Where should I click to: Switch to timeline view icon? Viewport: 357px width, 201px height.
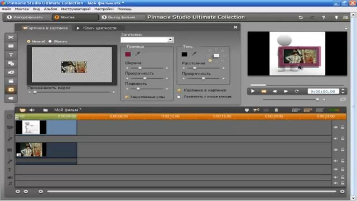click(x=308, y=110)
